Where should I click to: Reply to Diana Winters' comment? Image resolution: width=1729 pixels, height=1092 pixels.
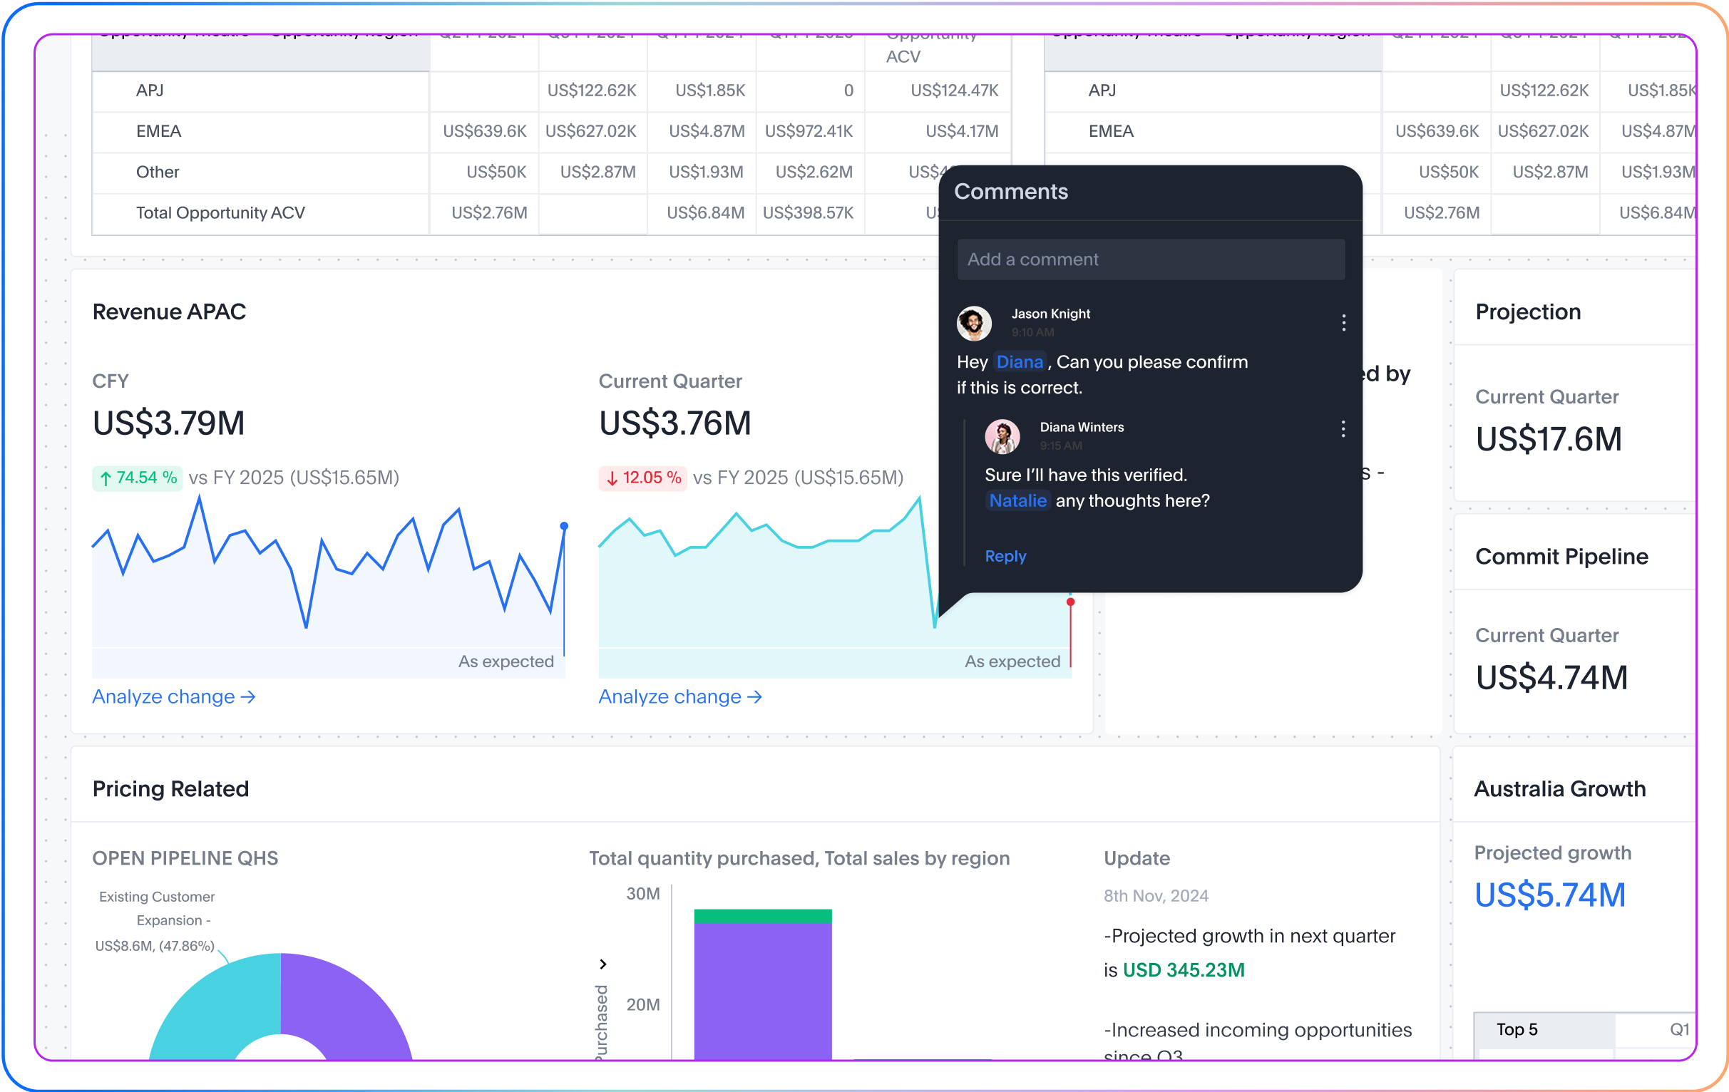coord(1005,556)
